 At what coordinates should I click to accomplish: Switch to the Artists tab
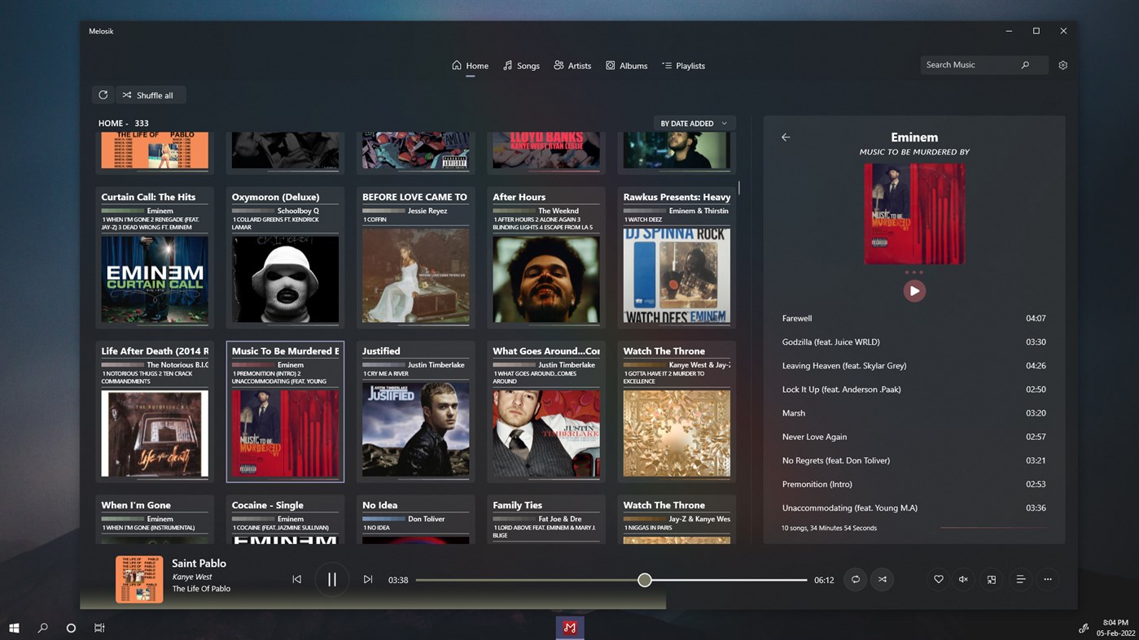point(572,65)
